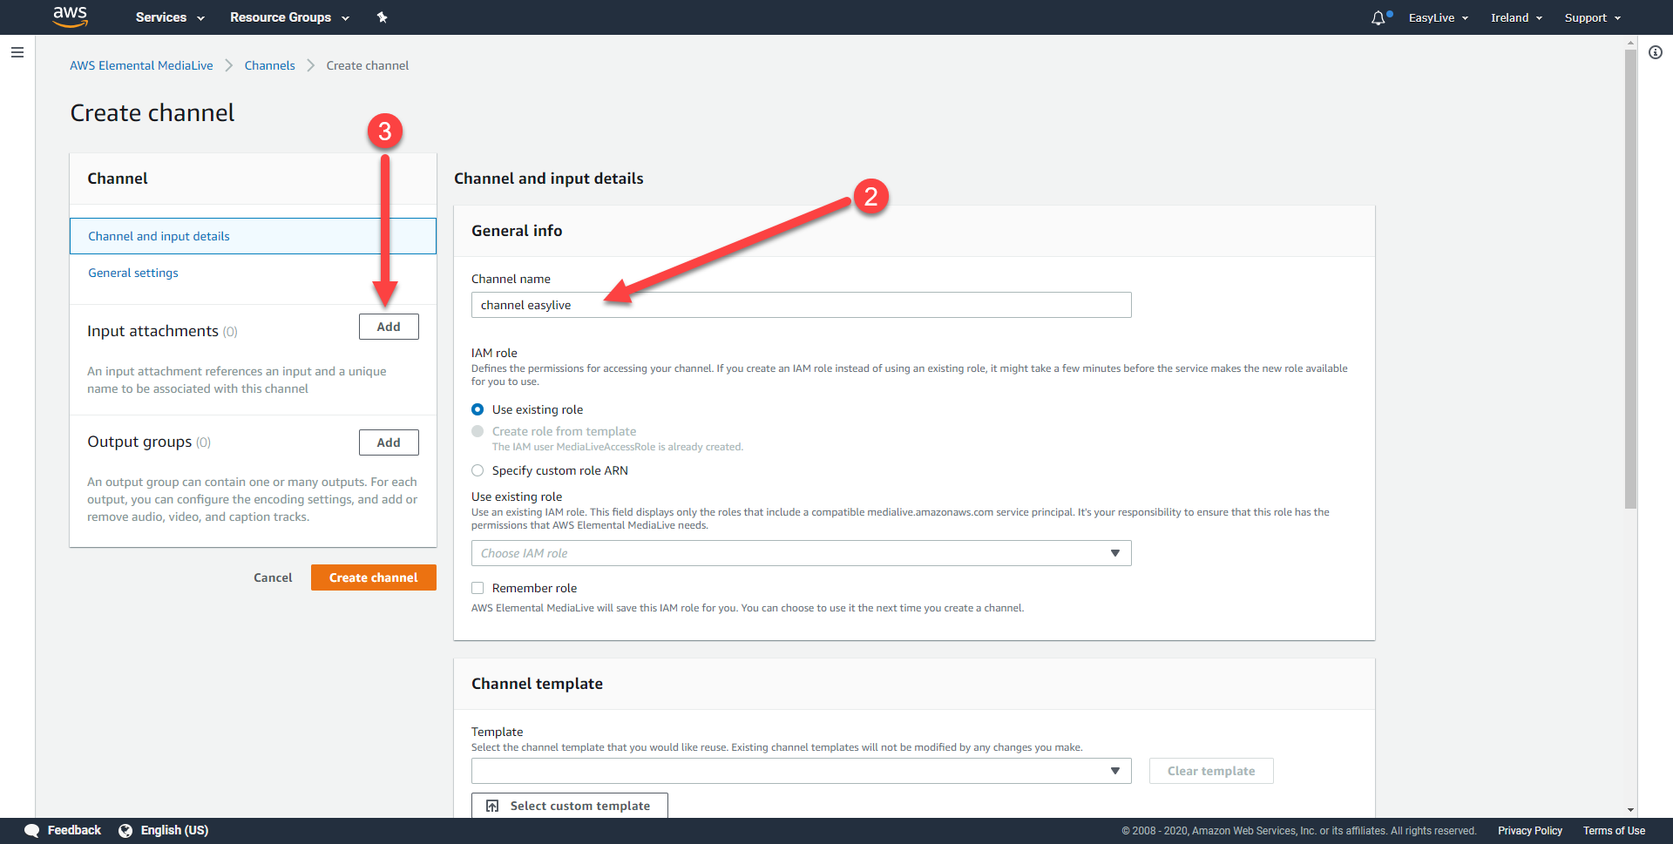This screenshot has width=1673, height=844.
Task: Open the Template selection dropdown
Action: [x=801, y=771]
